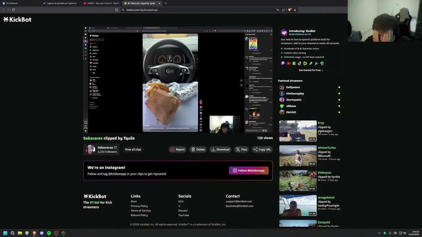Open Discord from the taskbar

coord(42,233)
